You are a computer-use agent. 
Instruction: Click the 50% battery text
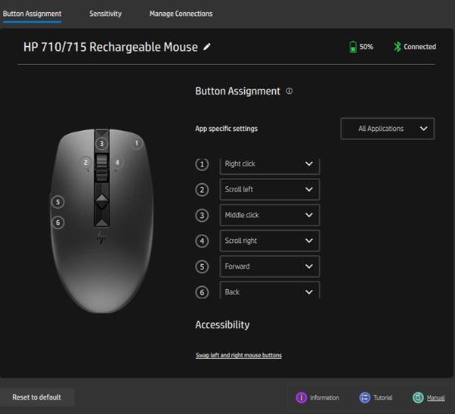pos(367,47)
